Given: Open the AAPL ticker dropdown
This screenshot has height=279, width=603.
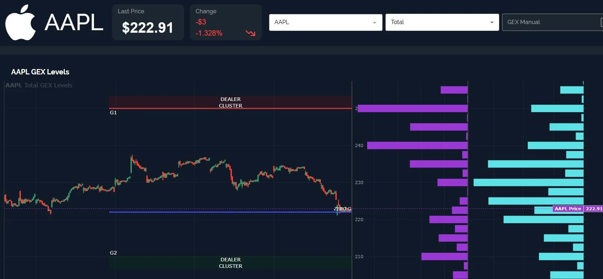Looking at the screenshot, I should [x=326, y=22].
